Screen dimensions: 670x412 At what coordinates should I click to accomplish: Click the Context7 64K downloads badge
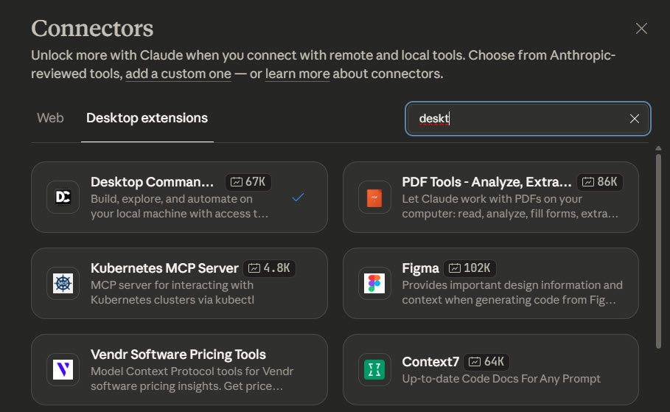[487, 362]
